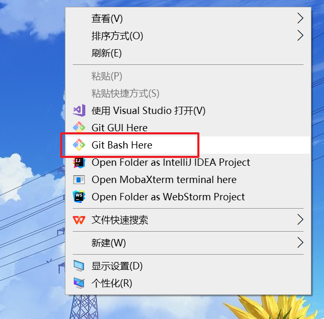This screenshot has width=324, height=319.
Task: Open 个性化(R) personalization
Action: (188, 283)
